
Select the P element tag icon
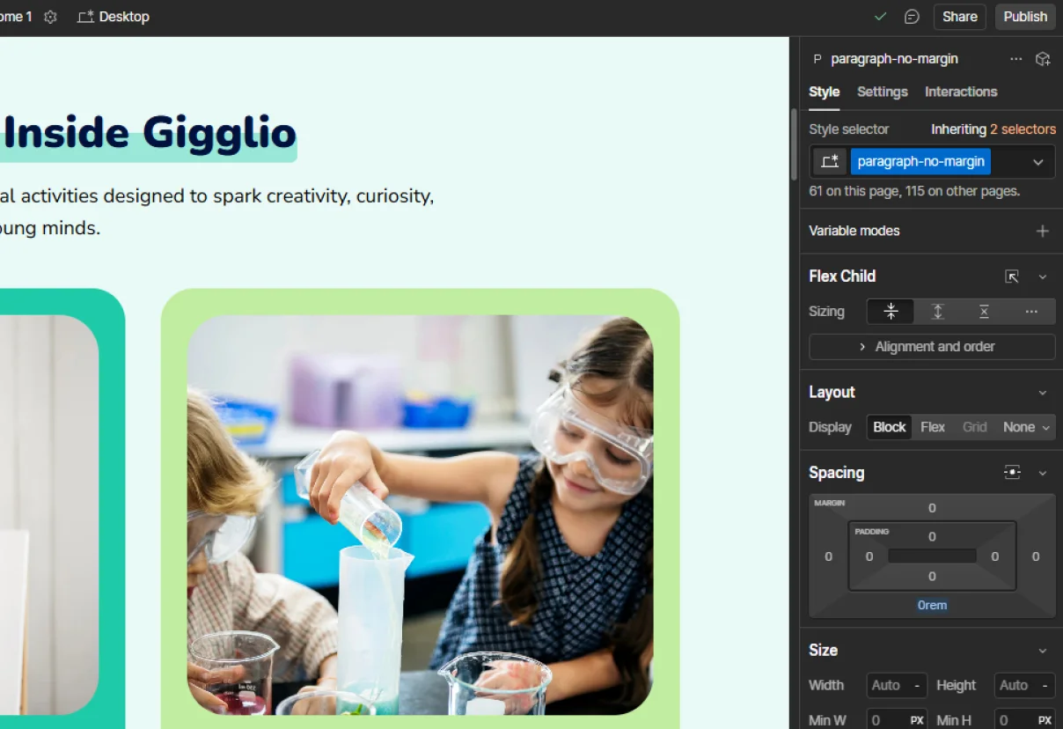[817, 59]
